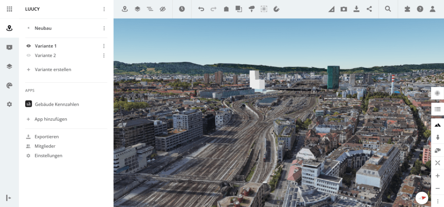Click the undo arrow in toolbar
This screenshot has width=444, height=207.
[x=201, y=9]
